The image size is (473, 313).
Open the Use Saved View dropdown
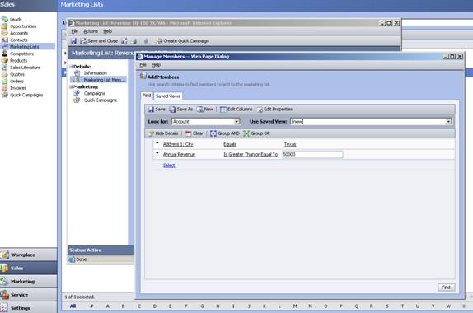(448, 122)
